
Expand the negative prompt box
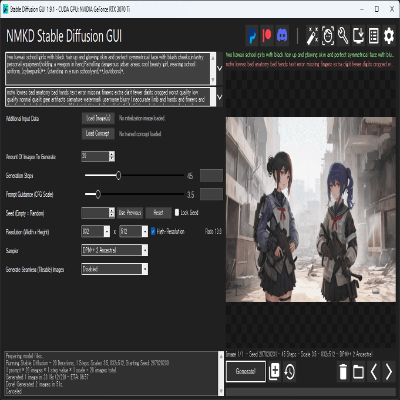(220, 97)
